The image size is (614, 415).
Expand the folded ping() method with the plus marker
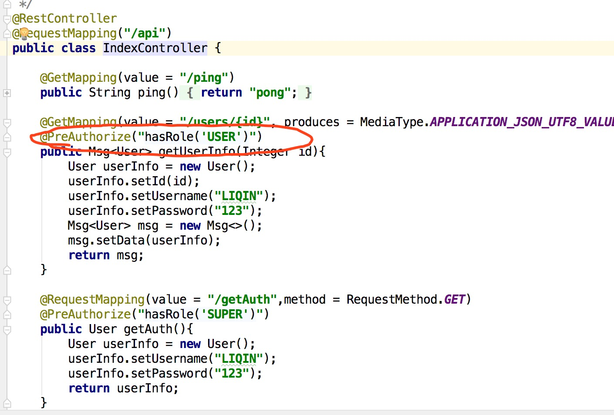click(7, 93)
